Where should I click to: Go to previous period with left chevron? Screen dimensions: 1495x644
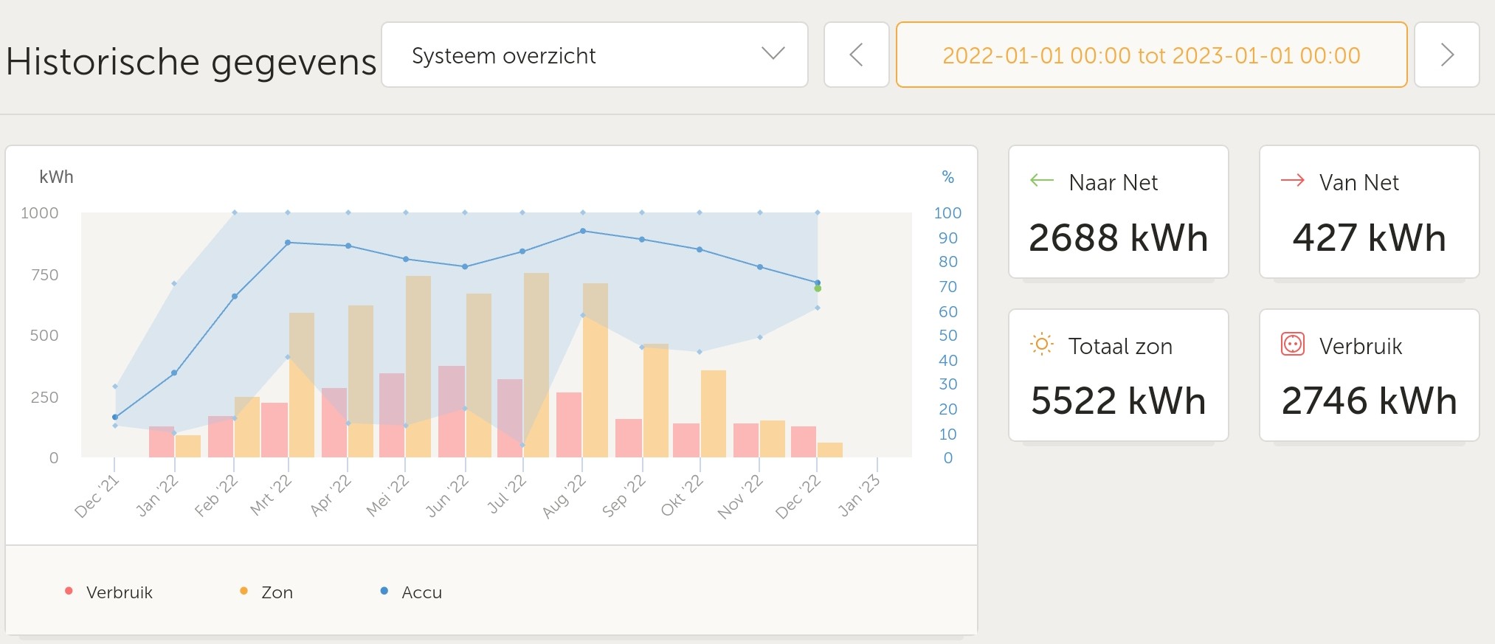pyautogui.click(x=856, y=55)
